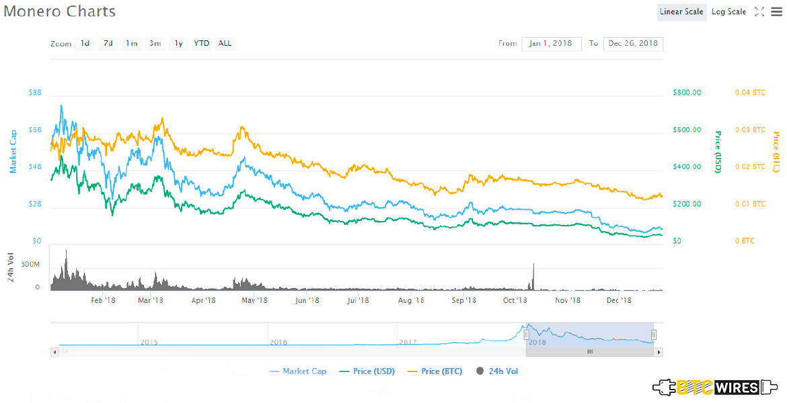Click the $800.00 price axis label
The image size is (787, 403).
pos(687,93)
